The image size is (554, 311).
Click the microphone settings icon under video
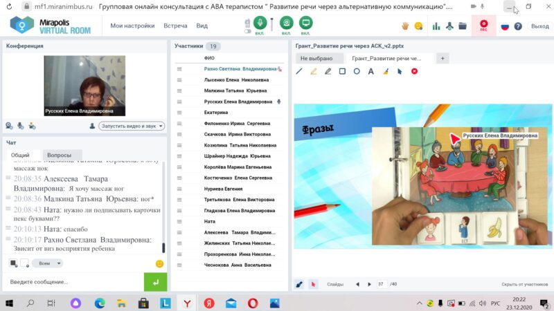(x=21, y=126)
